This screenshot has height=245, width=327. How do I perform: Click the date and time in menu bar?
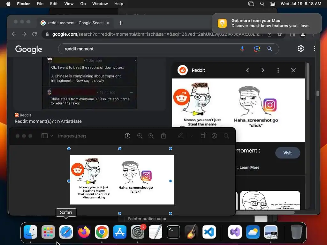[301, 4]
